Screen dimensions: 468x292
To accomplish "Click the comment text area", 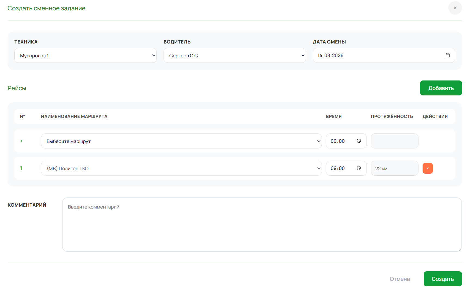I will point(262,225).
